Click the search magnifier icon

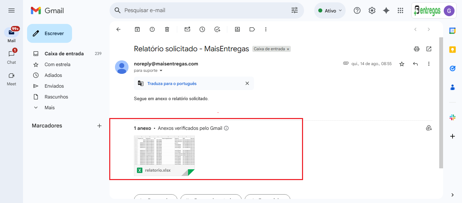[x=118, y=10]
